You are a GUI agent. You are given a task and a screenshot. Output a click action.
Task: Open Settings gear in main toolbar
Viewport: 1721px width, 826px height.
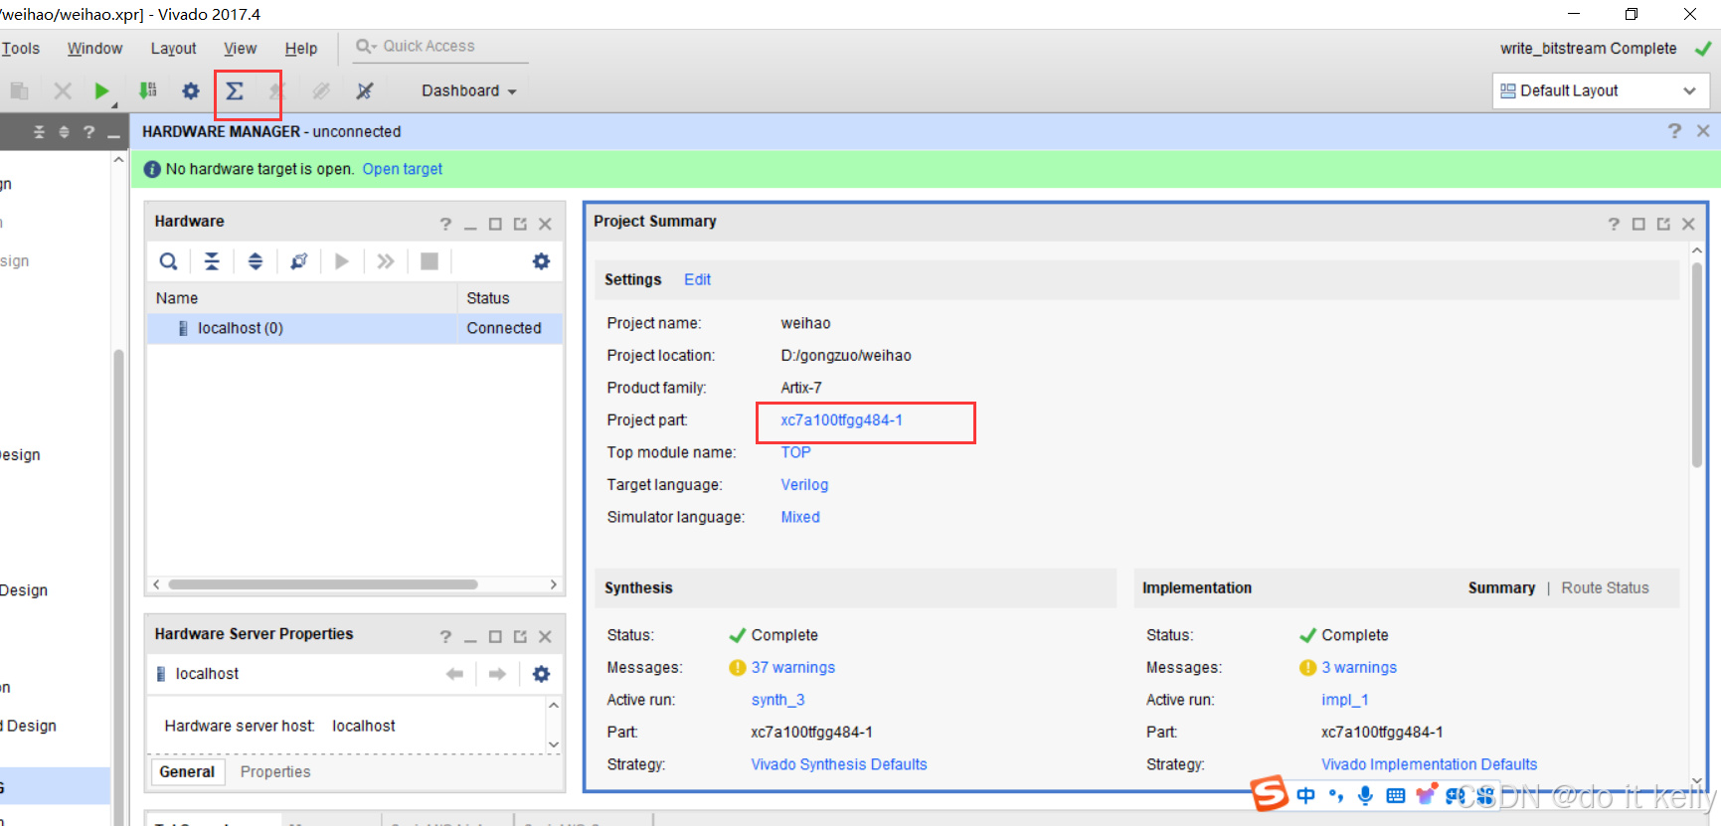point(191,91)
